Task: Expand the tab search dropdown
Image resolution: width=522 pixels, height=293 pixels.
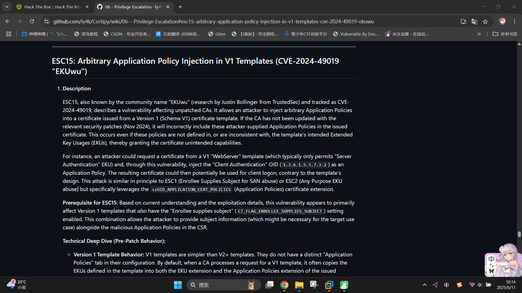Action: coord(7,7)
